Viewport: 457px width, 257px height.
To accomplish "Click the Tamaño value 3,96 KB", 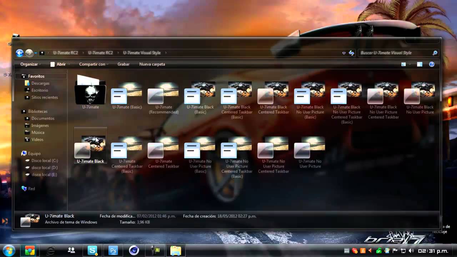I will pos(143,222).
